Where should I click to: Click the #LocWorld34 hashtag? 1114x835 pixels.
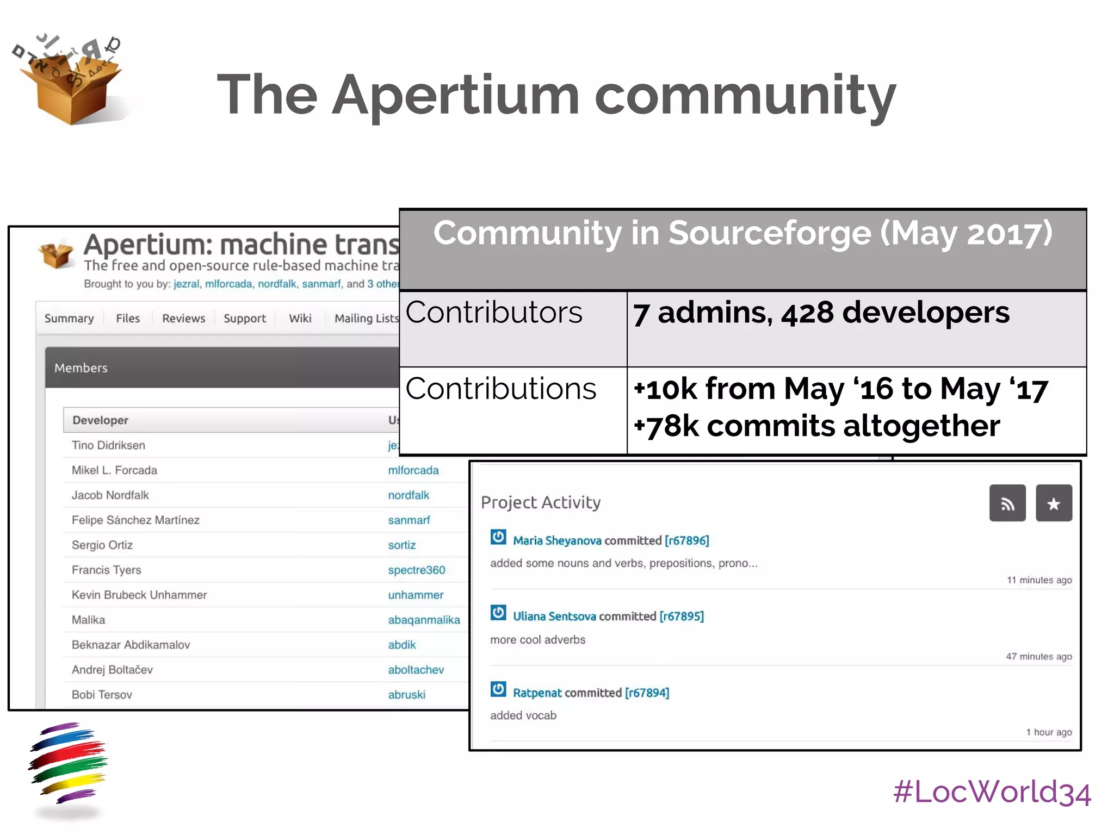[992, 792]
